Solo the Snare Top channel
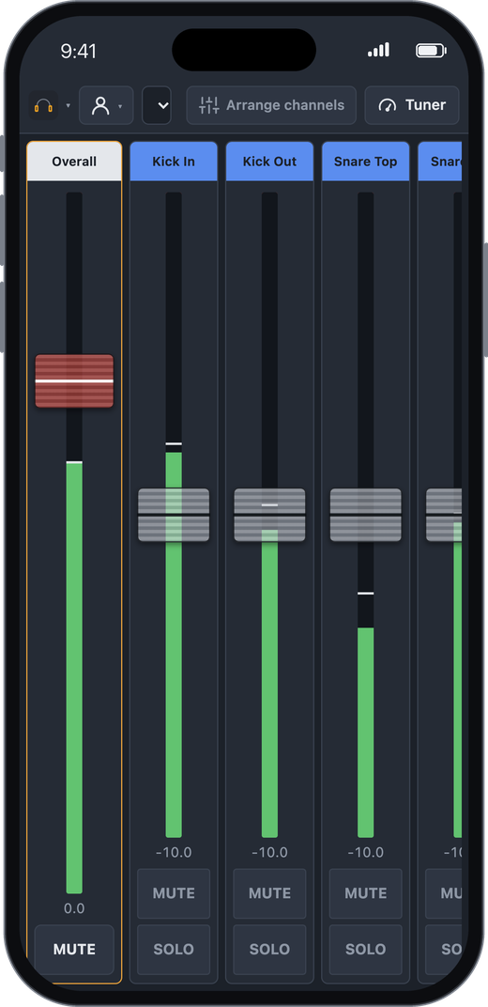Viewport: 488px width, 1007px height. pyautogui.click(x=365, y=949)
